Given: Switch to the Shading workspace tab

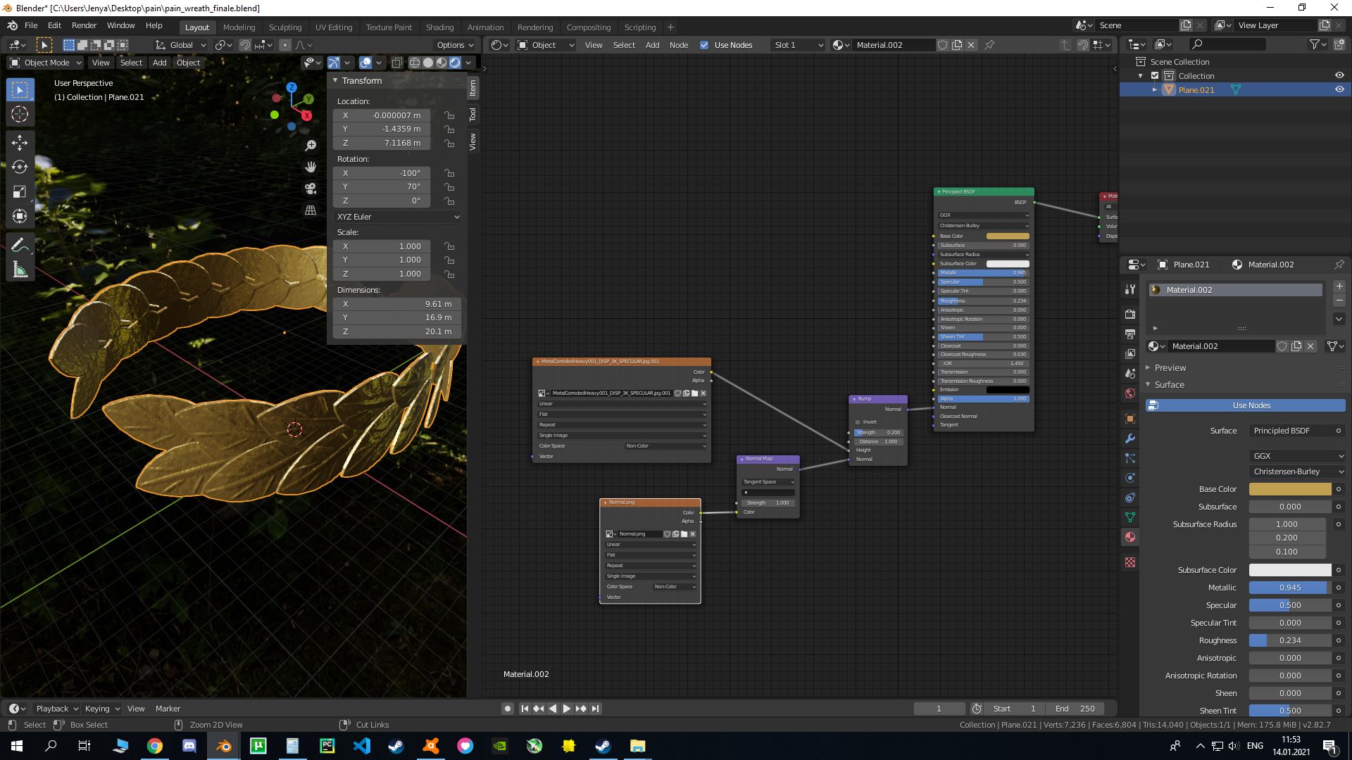Looking at the screenshot, I should coord(439,27).
